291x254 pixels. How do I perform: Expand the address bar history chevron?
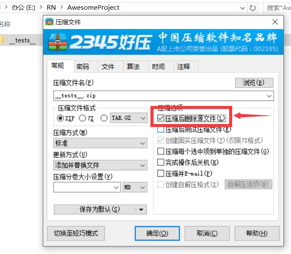[242, 8]
